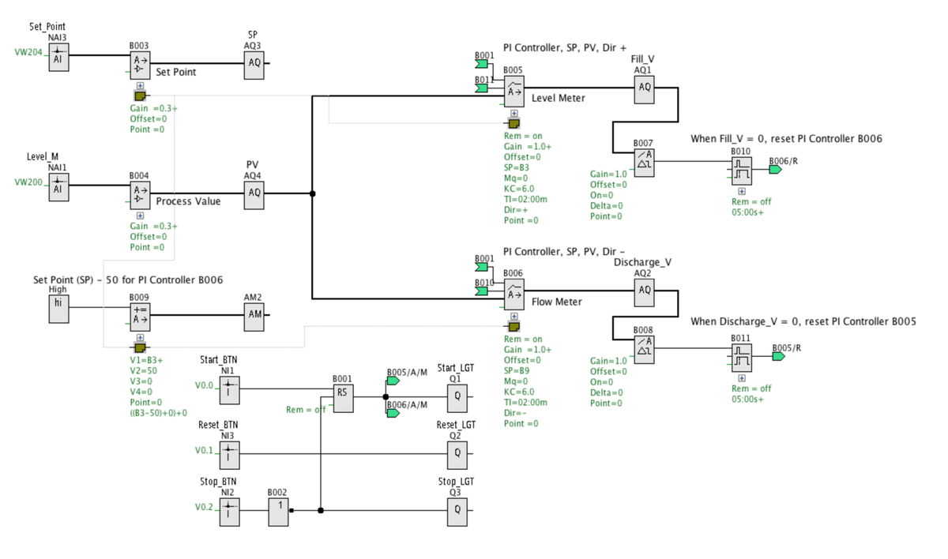Screen dimensions: 948x559
Task: Select the PV AQ4 analog output block
Action: pyautogui.click(x=254, y=194)
